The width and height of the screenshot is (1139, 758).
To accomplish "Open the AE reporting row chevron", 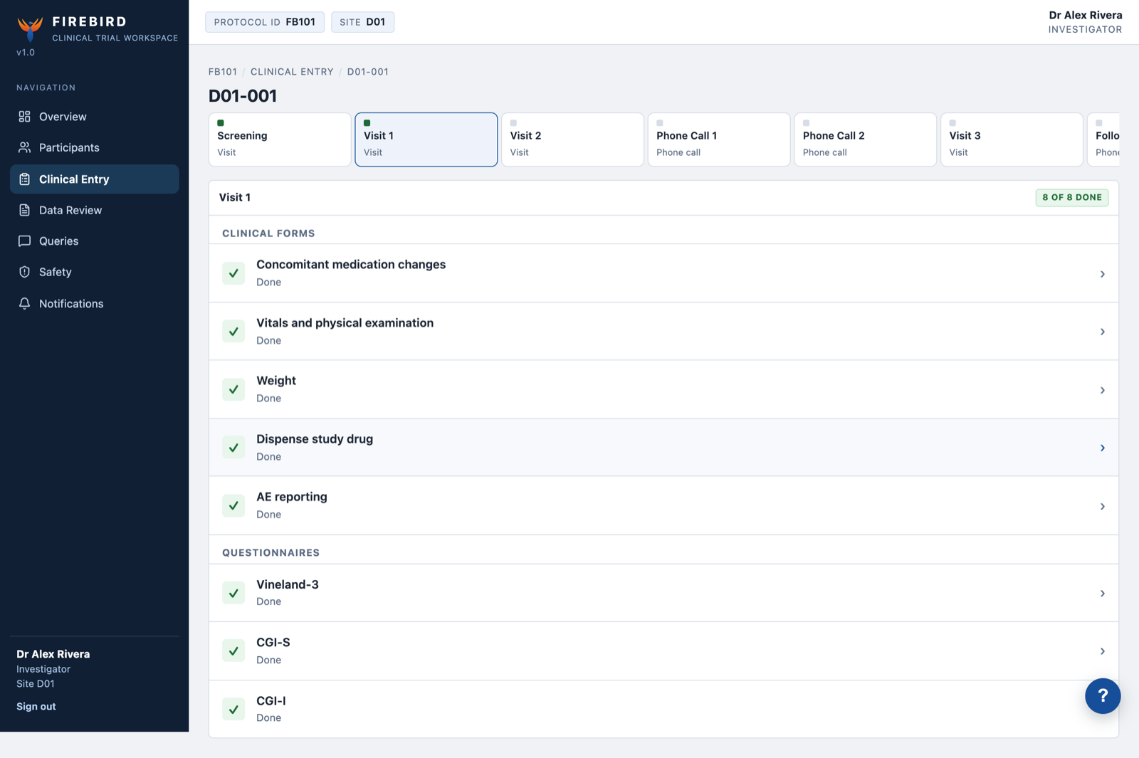I will pos(1102,506).
